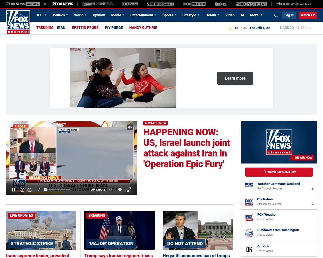323x258 pixels.
Task: Open the OutKick stream icon
Action: (x=249, y=249)
